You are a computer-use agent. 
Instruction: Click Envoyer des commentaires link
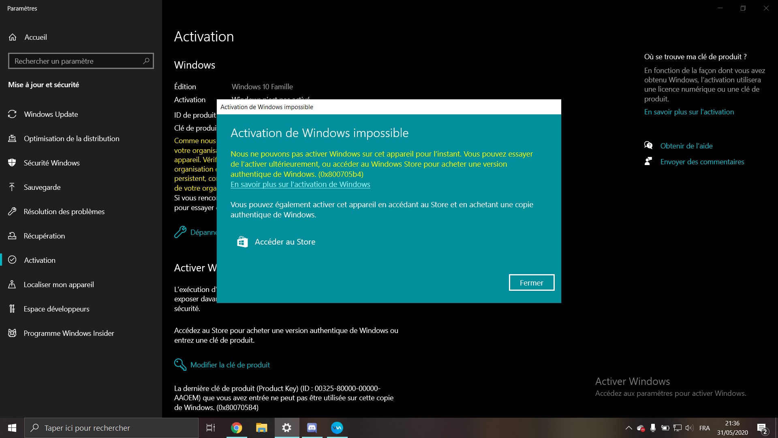pos(702,162)
